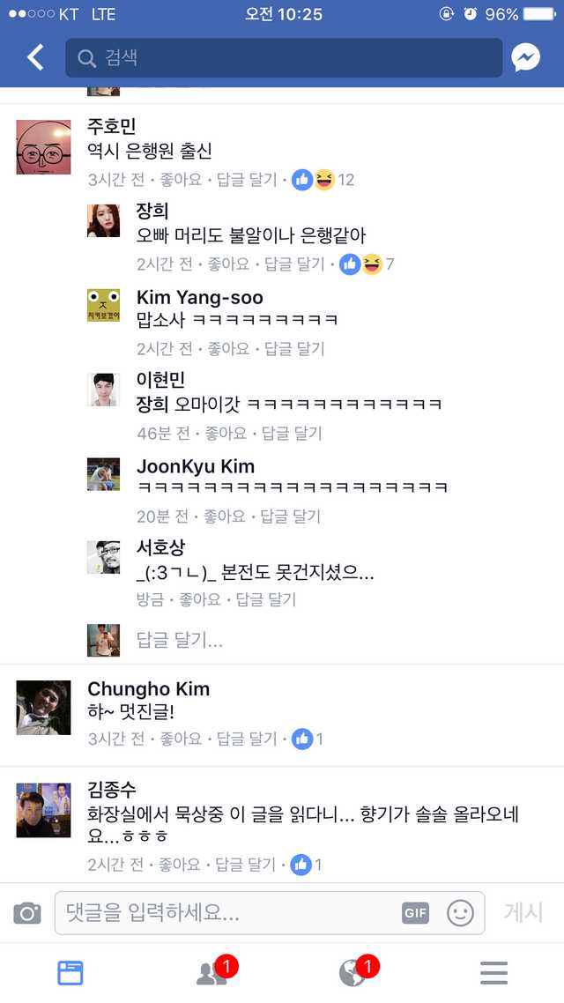564x1003 pixels.
Task: Open friend requests tab
Action: 211,972
